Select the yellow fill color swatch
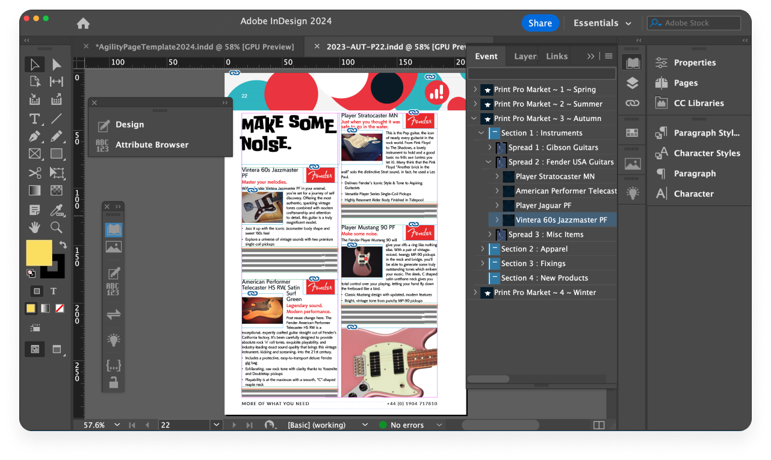This screenshot has height=460, width=771. (x=31, y=308)
